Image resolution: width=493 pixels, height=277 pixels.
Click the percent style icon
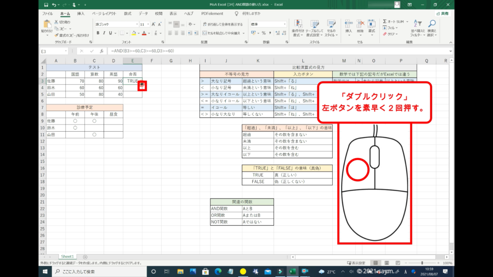pyautogui.click(x=263, y=33)
